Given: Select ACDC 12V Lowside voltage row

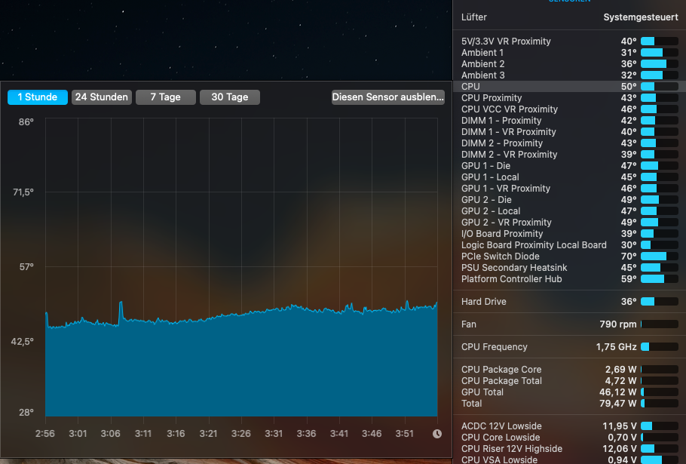Looking at the screenshot, I should [x=570, y=426].
